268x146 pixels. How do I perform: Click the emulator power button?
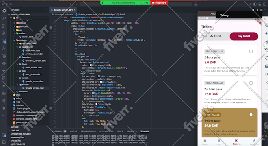pos(266,25)
